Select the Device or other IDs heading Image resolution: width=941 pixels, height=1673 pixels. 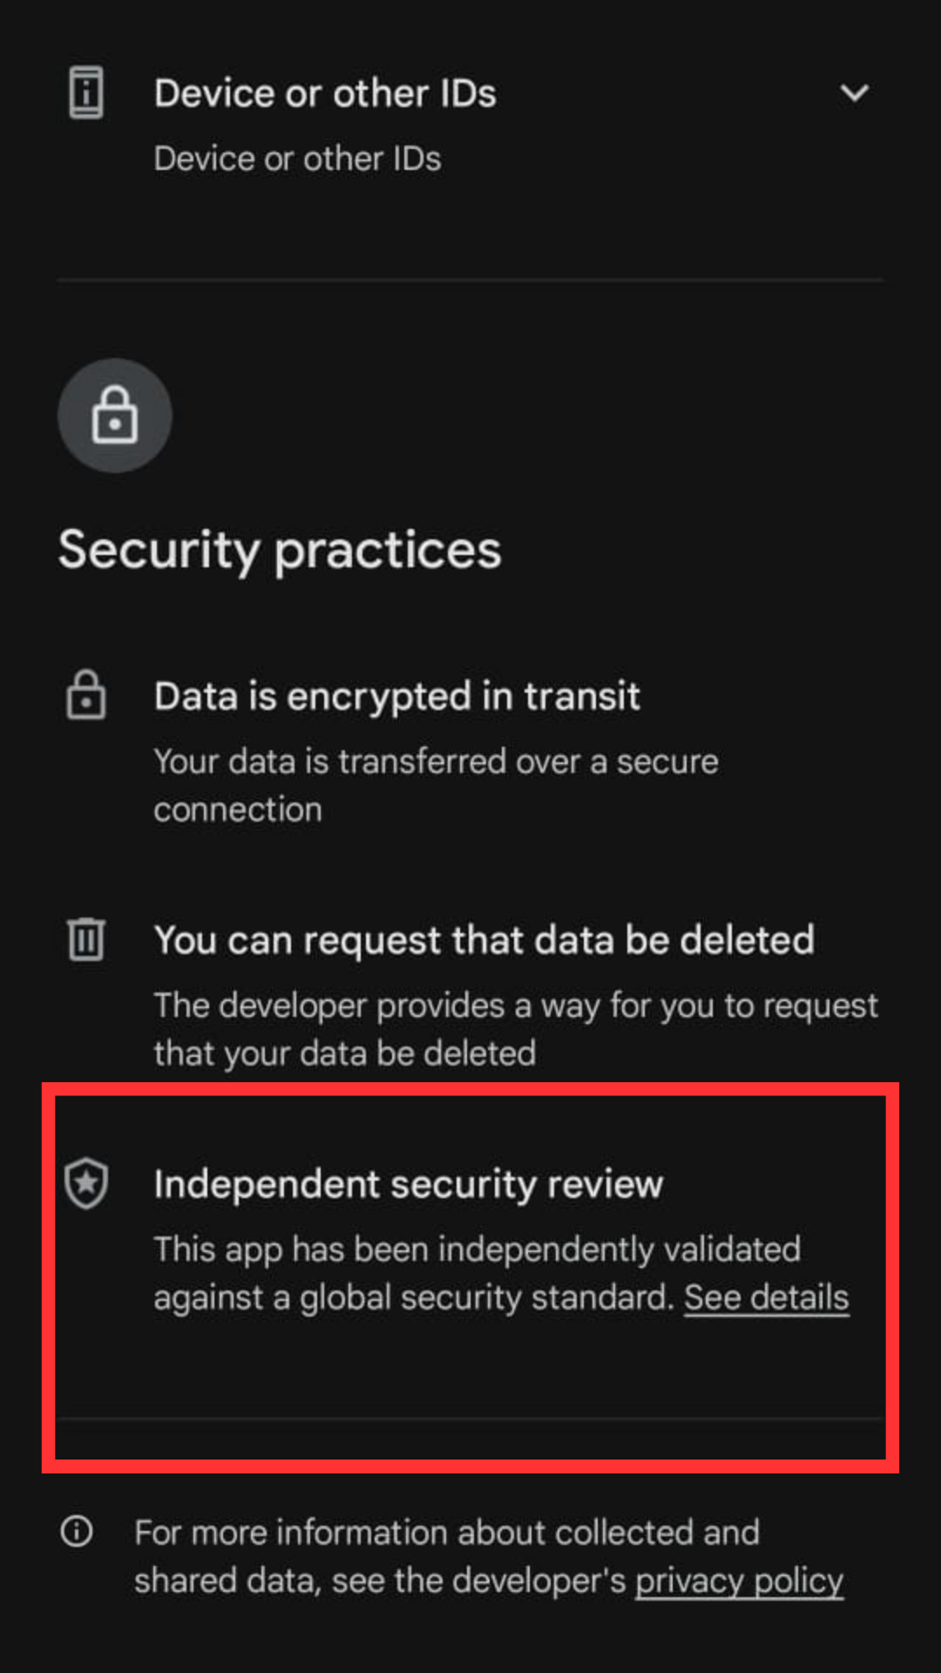coord(325,93)
